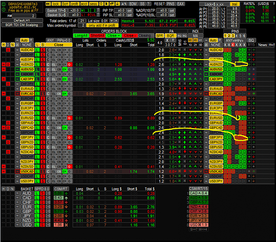
Task: Toggle pin 1 in the PINS section
Action: click(225, 36)
